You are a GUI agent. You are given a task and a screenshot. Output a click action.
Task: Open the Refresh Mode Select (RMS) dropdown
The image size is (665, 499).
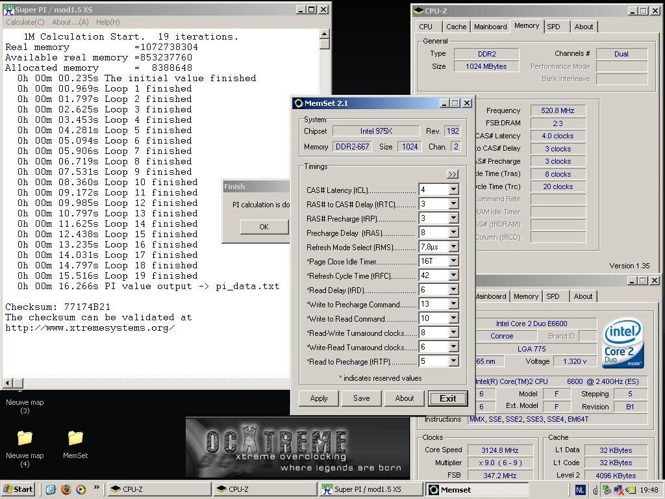tap(453, 246)
